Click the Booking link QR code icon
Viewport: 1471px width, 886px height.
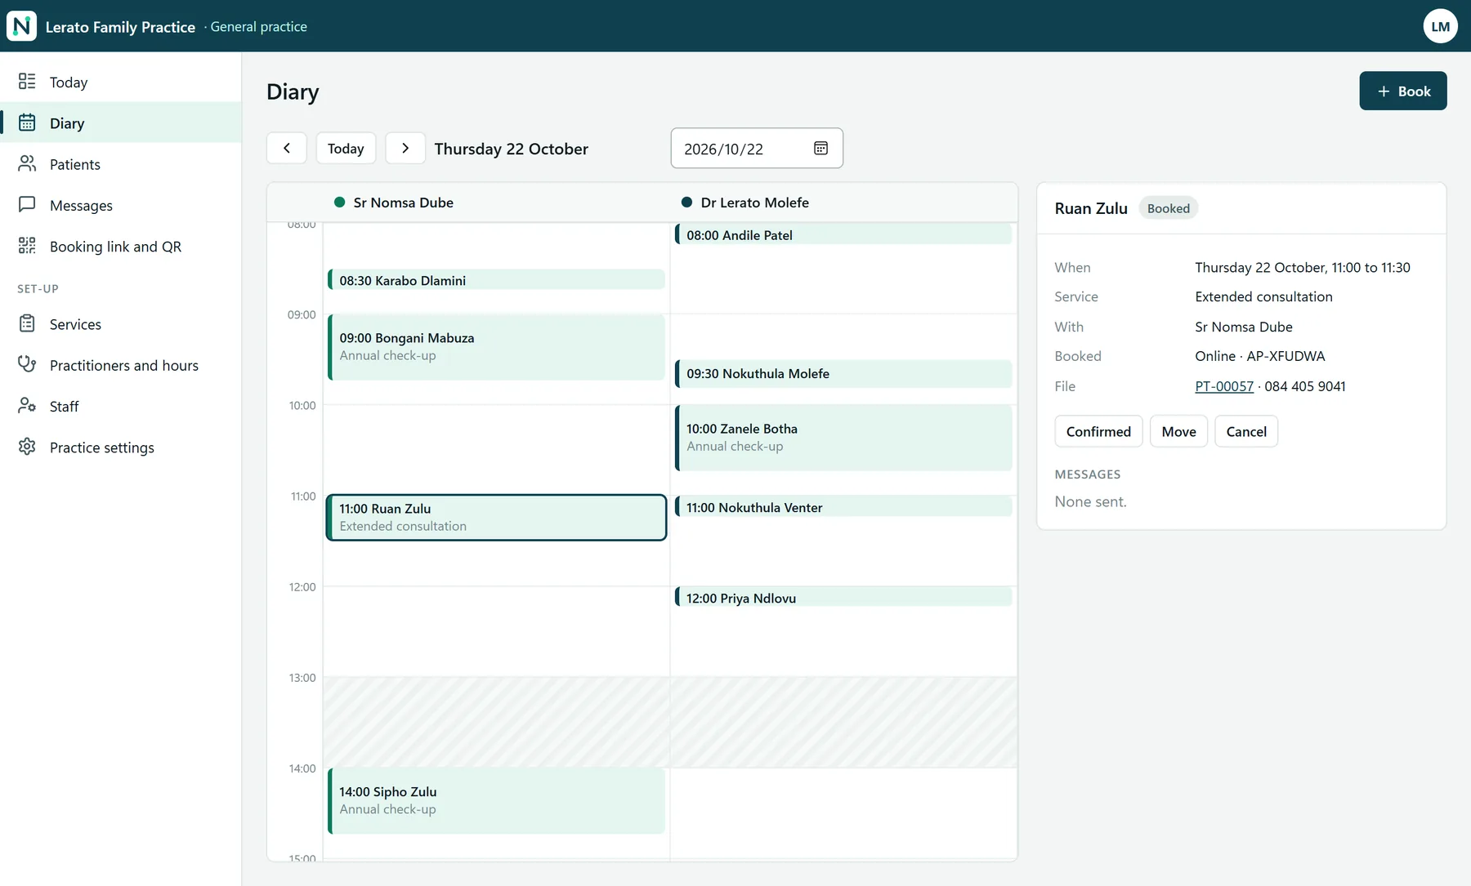27,246
